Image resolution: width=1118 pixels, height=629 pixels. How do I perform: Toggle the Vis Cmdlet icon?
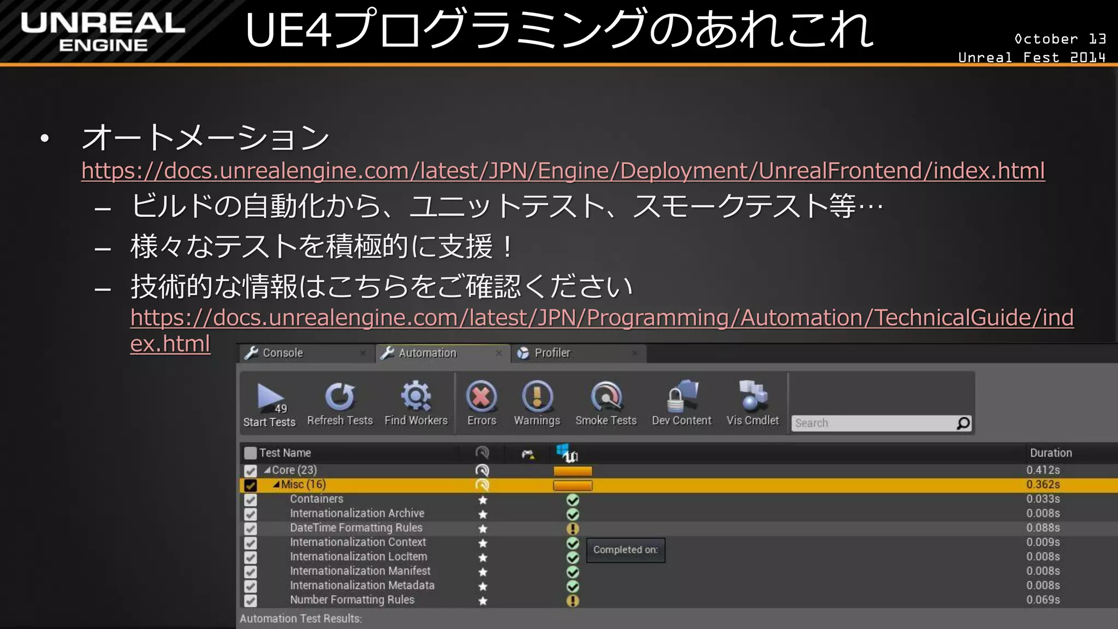(x=753, y=396)
